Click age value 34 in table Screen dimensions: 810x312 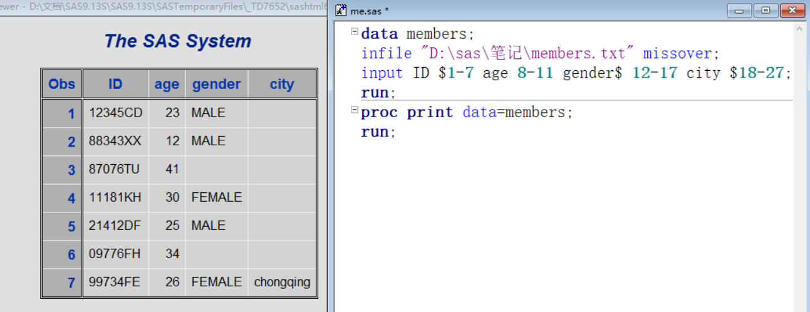click(x=167, y=254)
